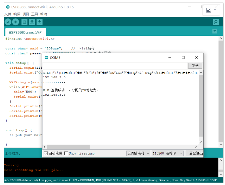Open the 帮助 menu
Viewport: 225px width, 185px height.
point(43,14)
